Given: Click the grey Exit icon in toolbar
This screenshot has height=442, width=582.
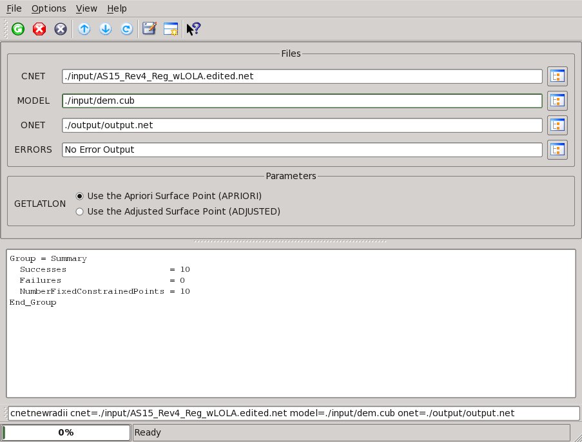Looking at the screenshot, I should pyautogui.click(x=61, y=29).
